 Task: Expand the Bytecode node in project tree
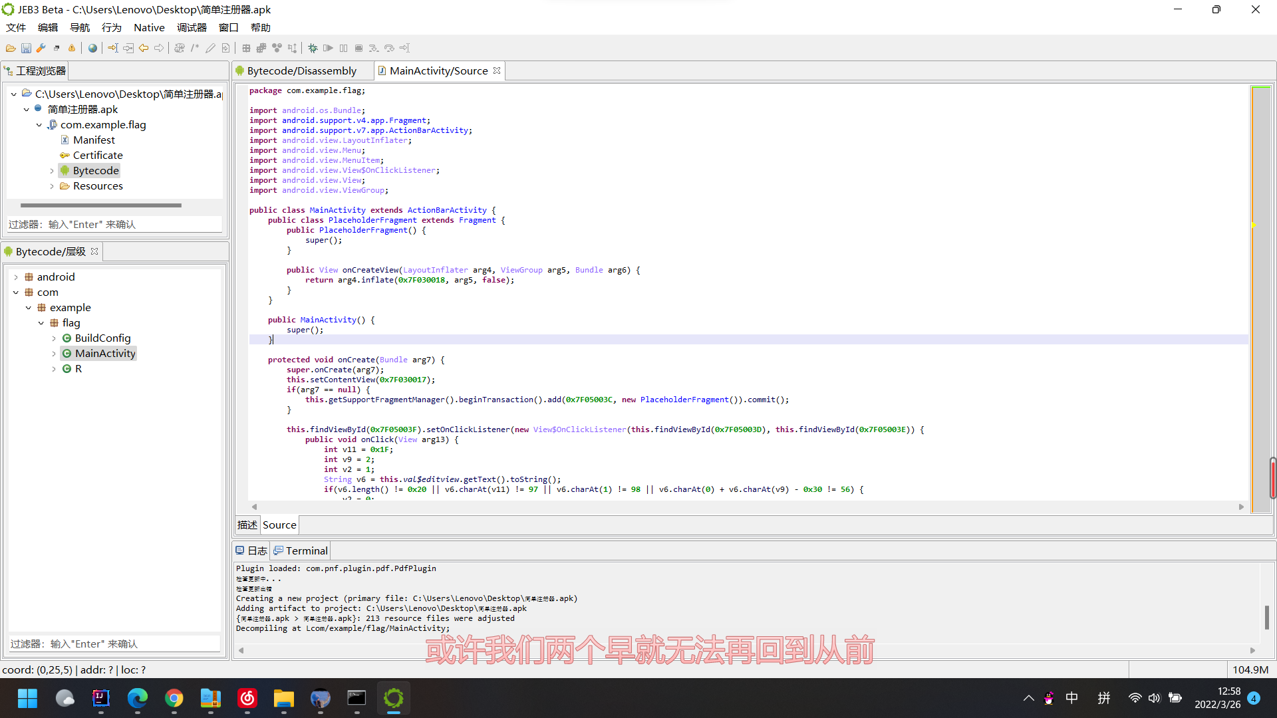(52, 171)
